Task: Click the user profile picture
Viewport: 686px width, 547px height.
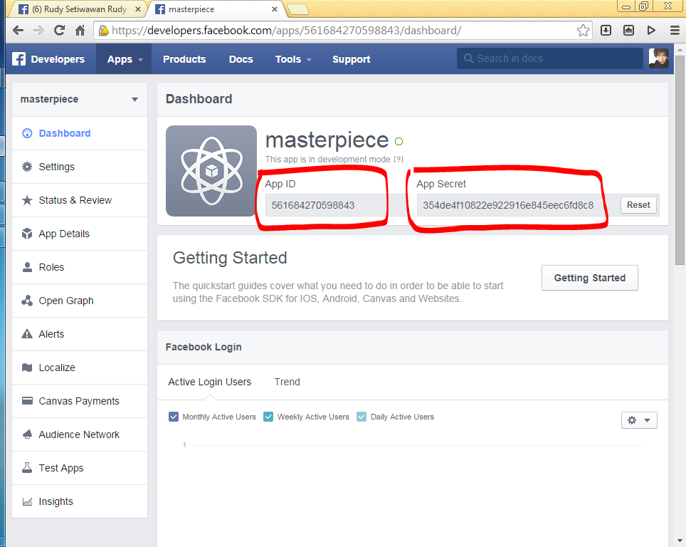Action: [x=658, y=58]
